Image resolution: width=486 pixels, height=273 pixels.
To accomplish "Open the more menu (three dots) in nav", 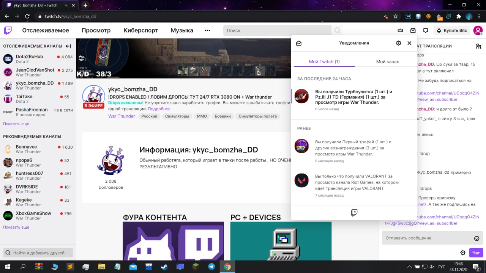I will click(207, 30).
